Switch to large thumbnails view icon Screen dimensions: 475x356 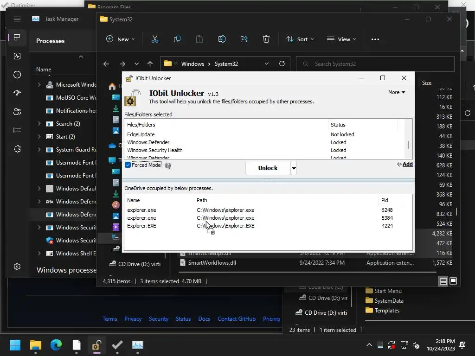click(x=453, y=281)
